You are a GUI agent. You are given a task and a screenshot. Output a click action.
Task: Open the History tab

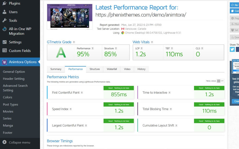[141, 69]
